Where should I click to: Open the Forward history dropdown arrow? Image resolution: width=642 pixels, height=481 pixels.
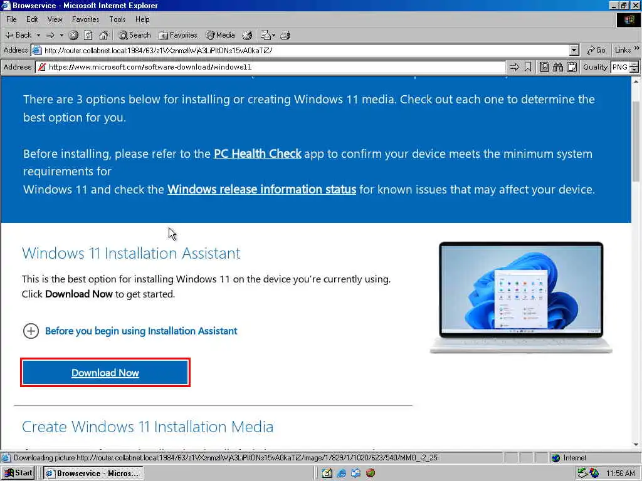[x=61, y=35]
